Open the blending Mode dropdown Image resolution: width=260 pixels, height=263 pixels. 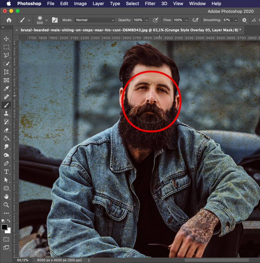click(95, 20)
